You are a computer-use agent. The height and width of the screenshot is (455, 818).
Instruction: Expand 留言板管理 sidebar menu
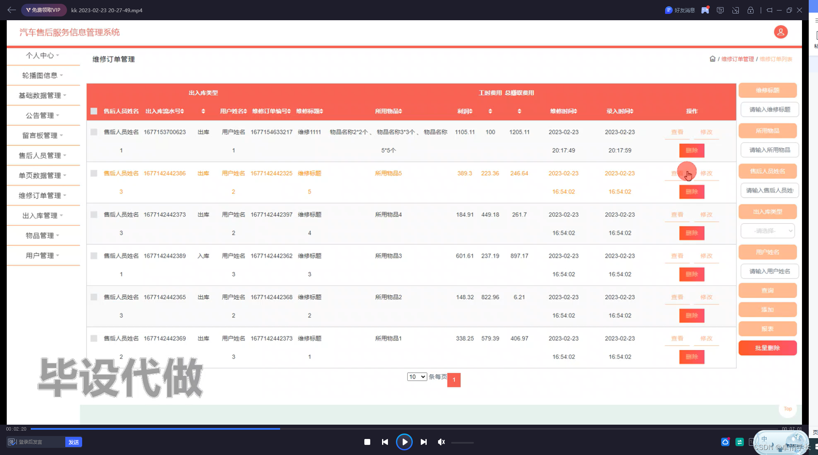tap(43, 136)
